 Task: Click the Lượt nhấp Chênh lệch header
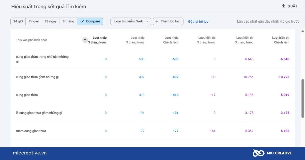(x=171, y=40)
